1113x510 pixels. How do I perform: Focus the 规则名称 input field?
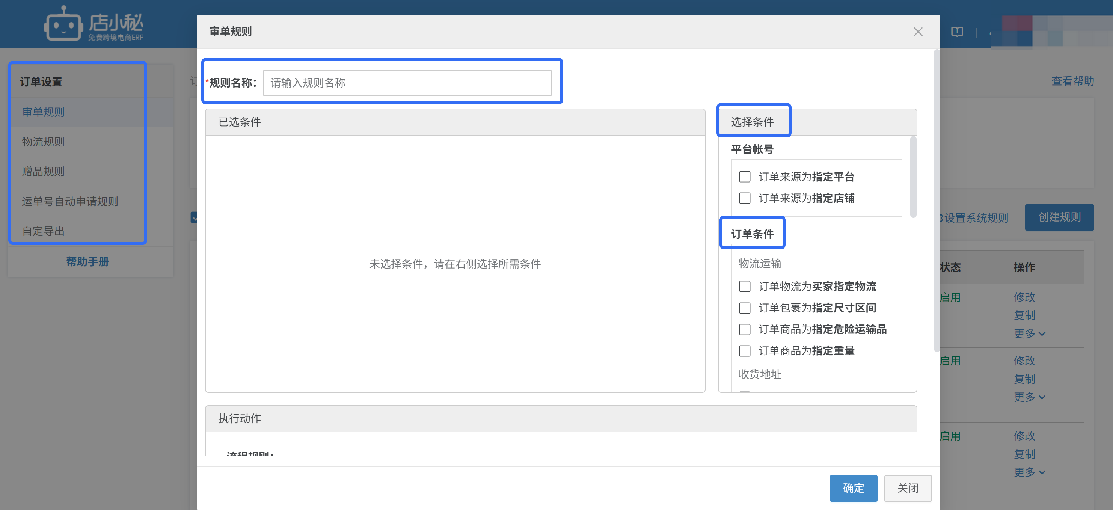click(x=407, y=83)
